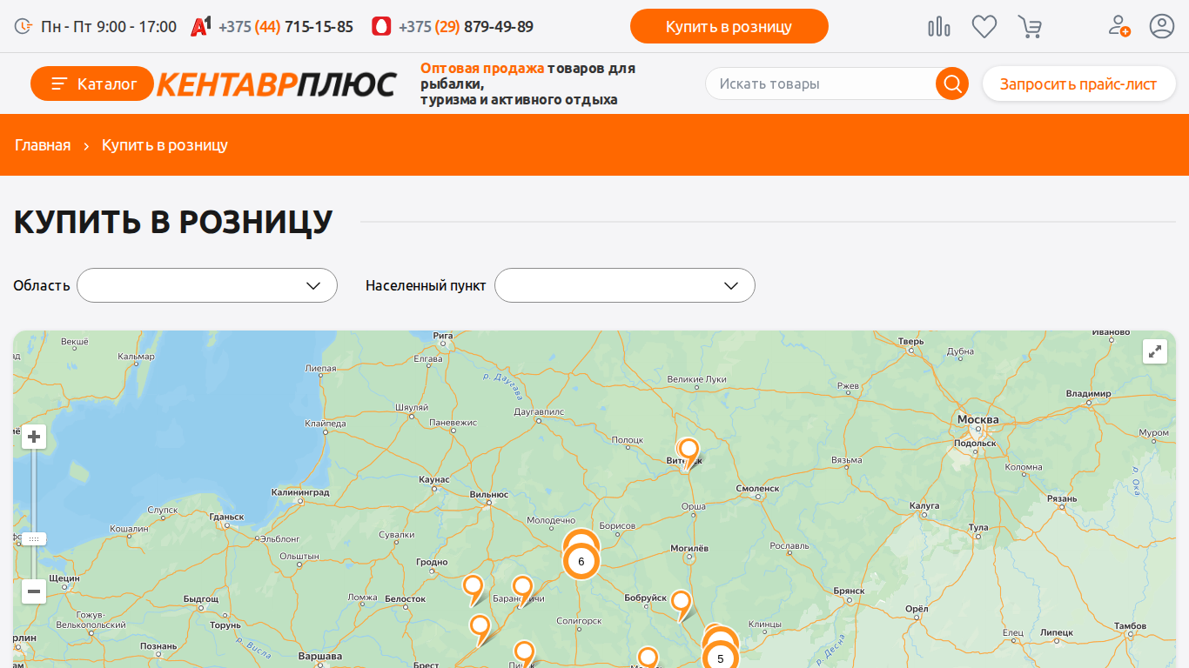Image resolution: width=1189 pixels, height=668 pixels.
Task: Call the number +375 (29) 879-49-89
Action: 466,27
